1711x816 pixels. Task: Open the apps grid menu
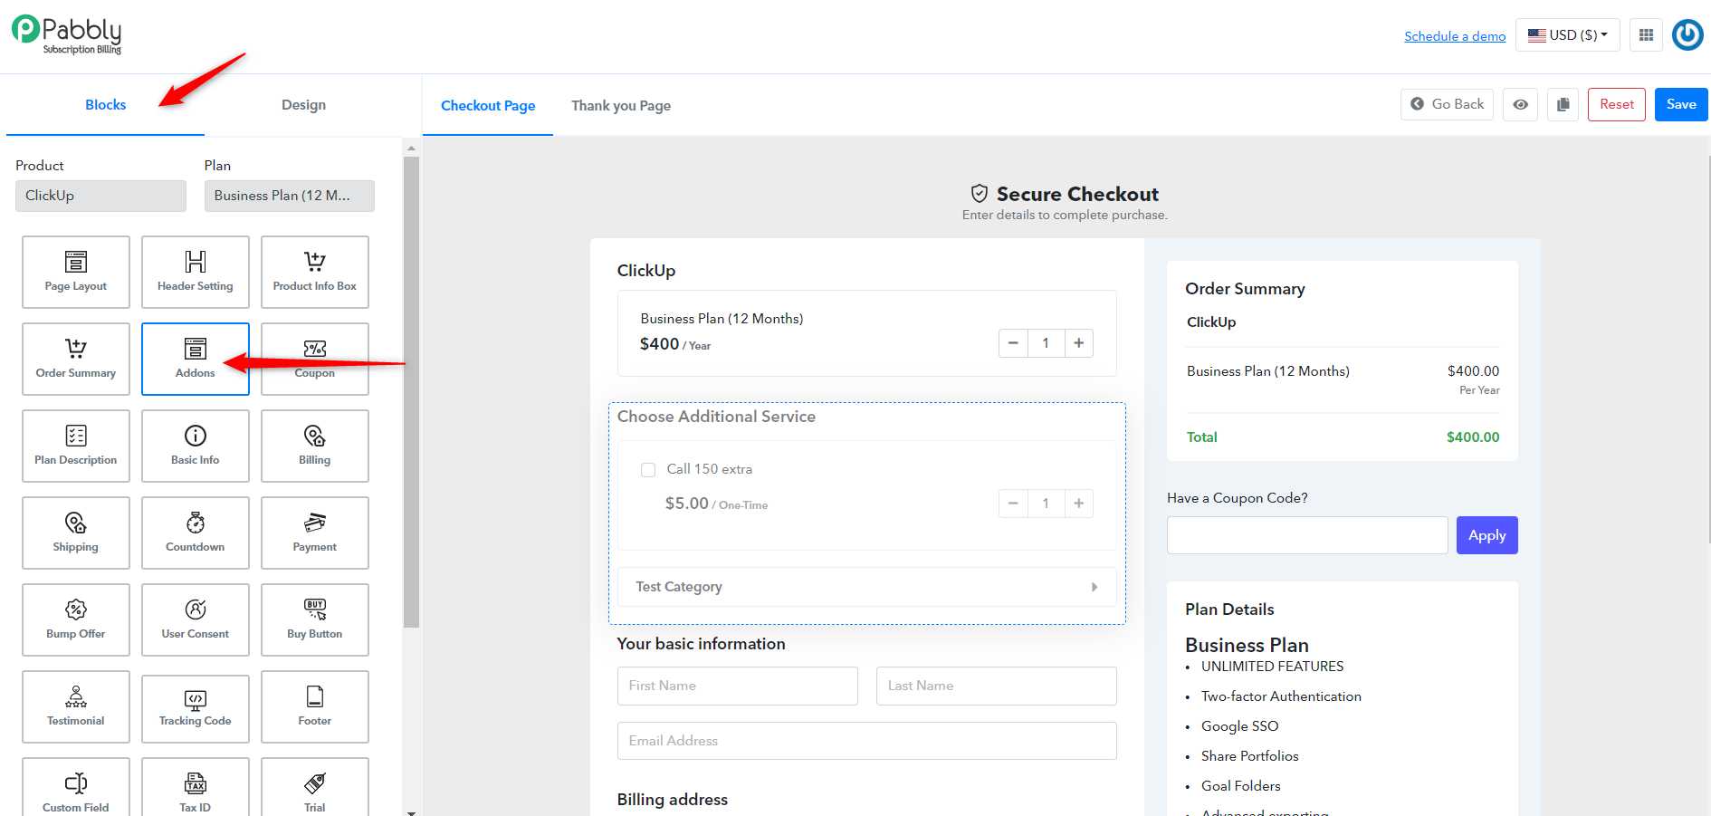[1646, 35]
